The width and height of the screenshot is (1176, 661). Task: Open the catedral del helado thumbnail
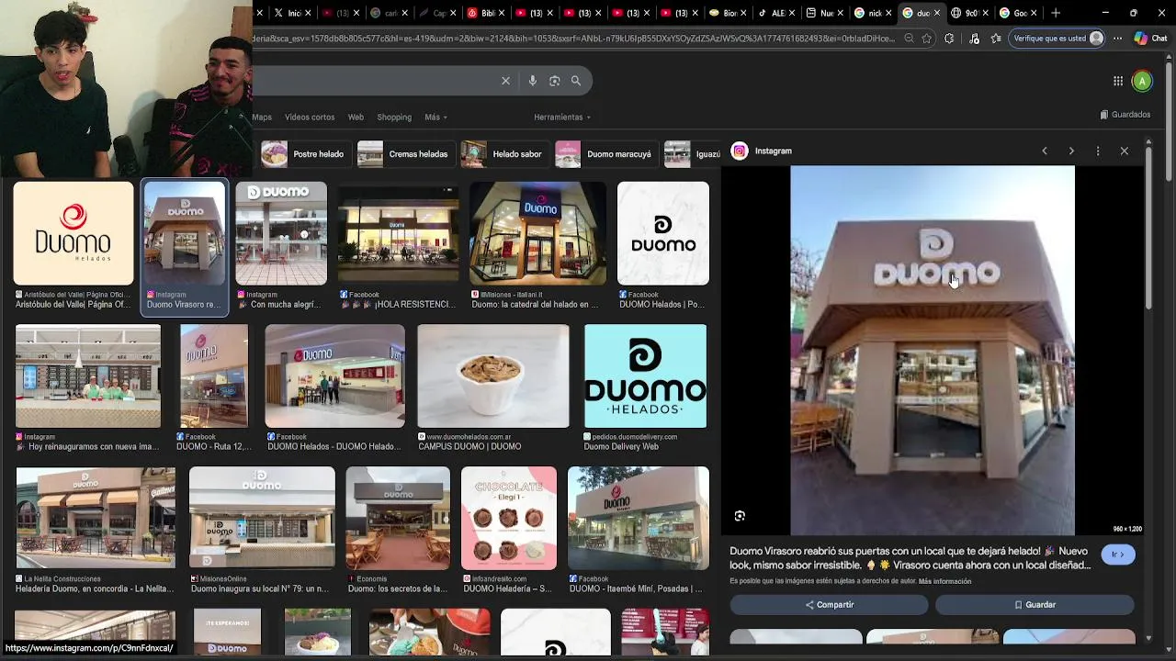(537, 234)
